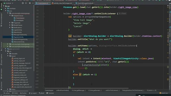Select the highlighted RegisterActivity file
The height and width of the screenshot is (96, 171).
(x=18, y=37)
